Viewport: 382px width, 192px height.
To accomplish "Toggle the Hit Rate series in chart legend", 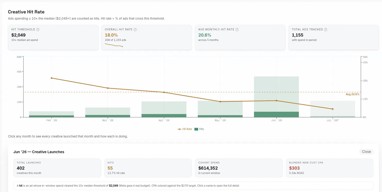I will [185, 129].
